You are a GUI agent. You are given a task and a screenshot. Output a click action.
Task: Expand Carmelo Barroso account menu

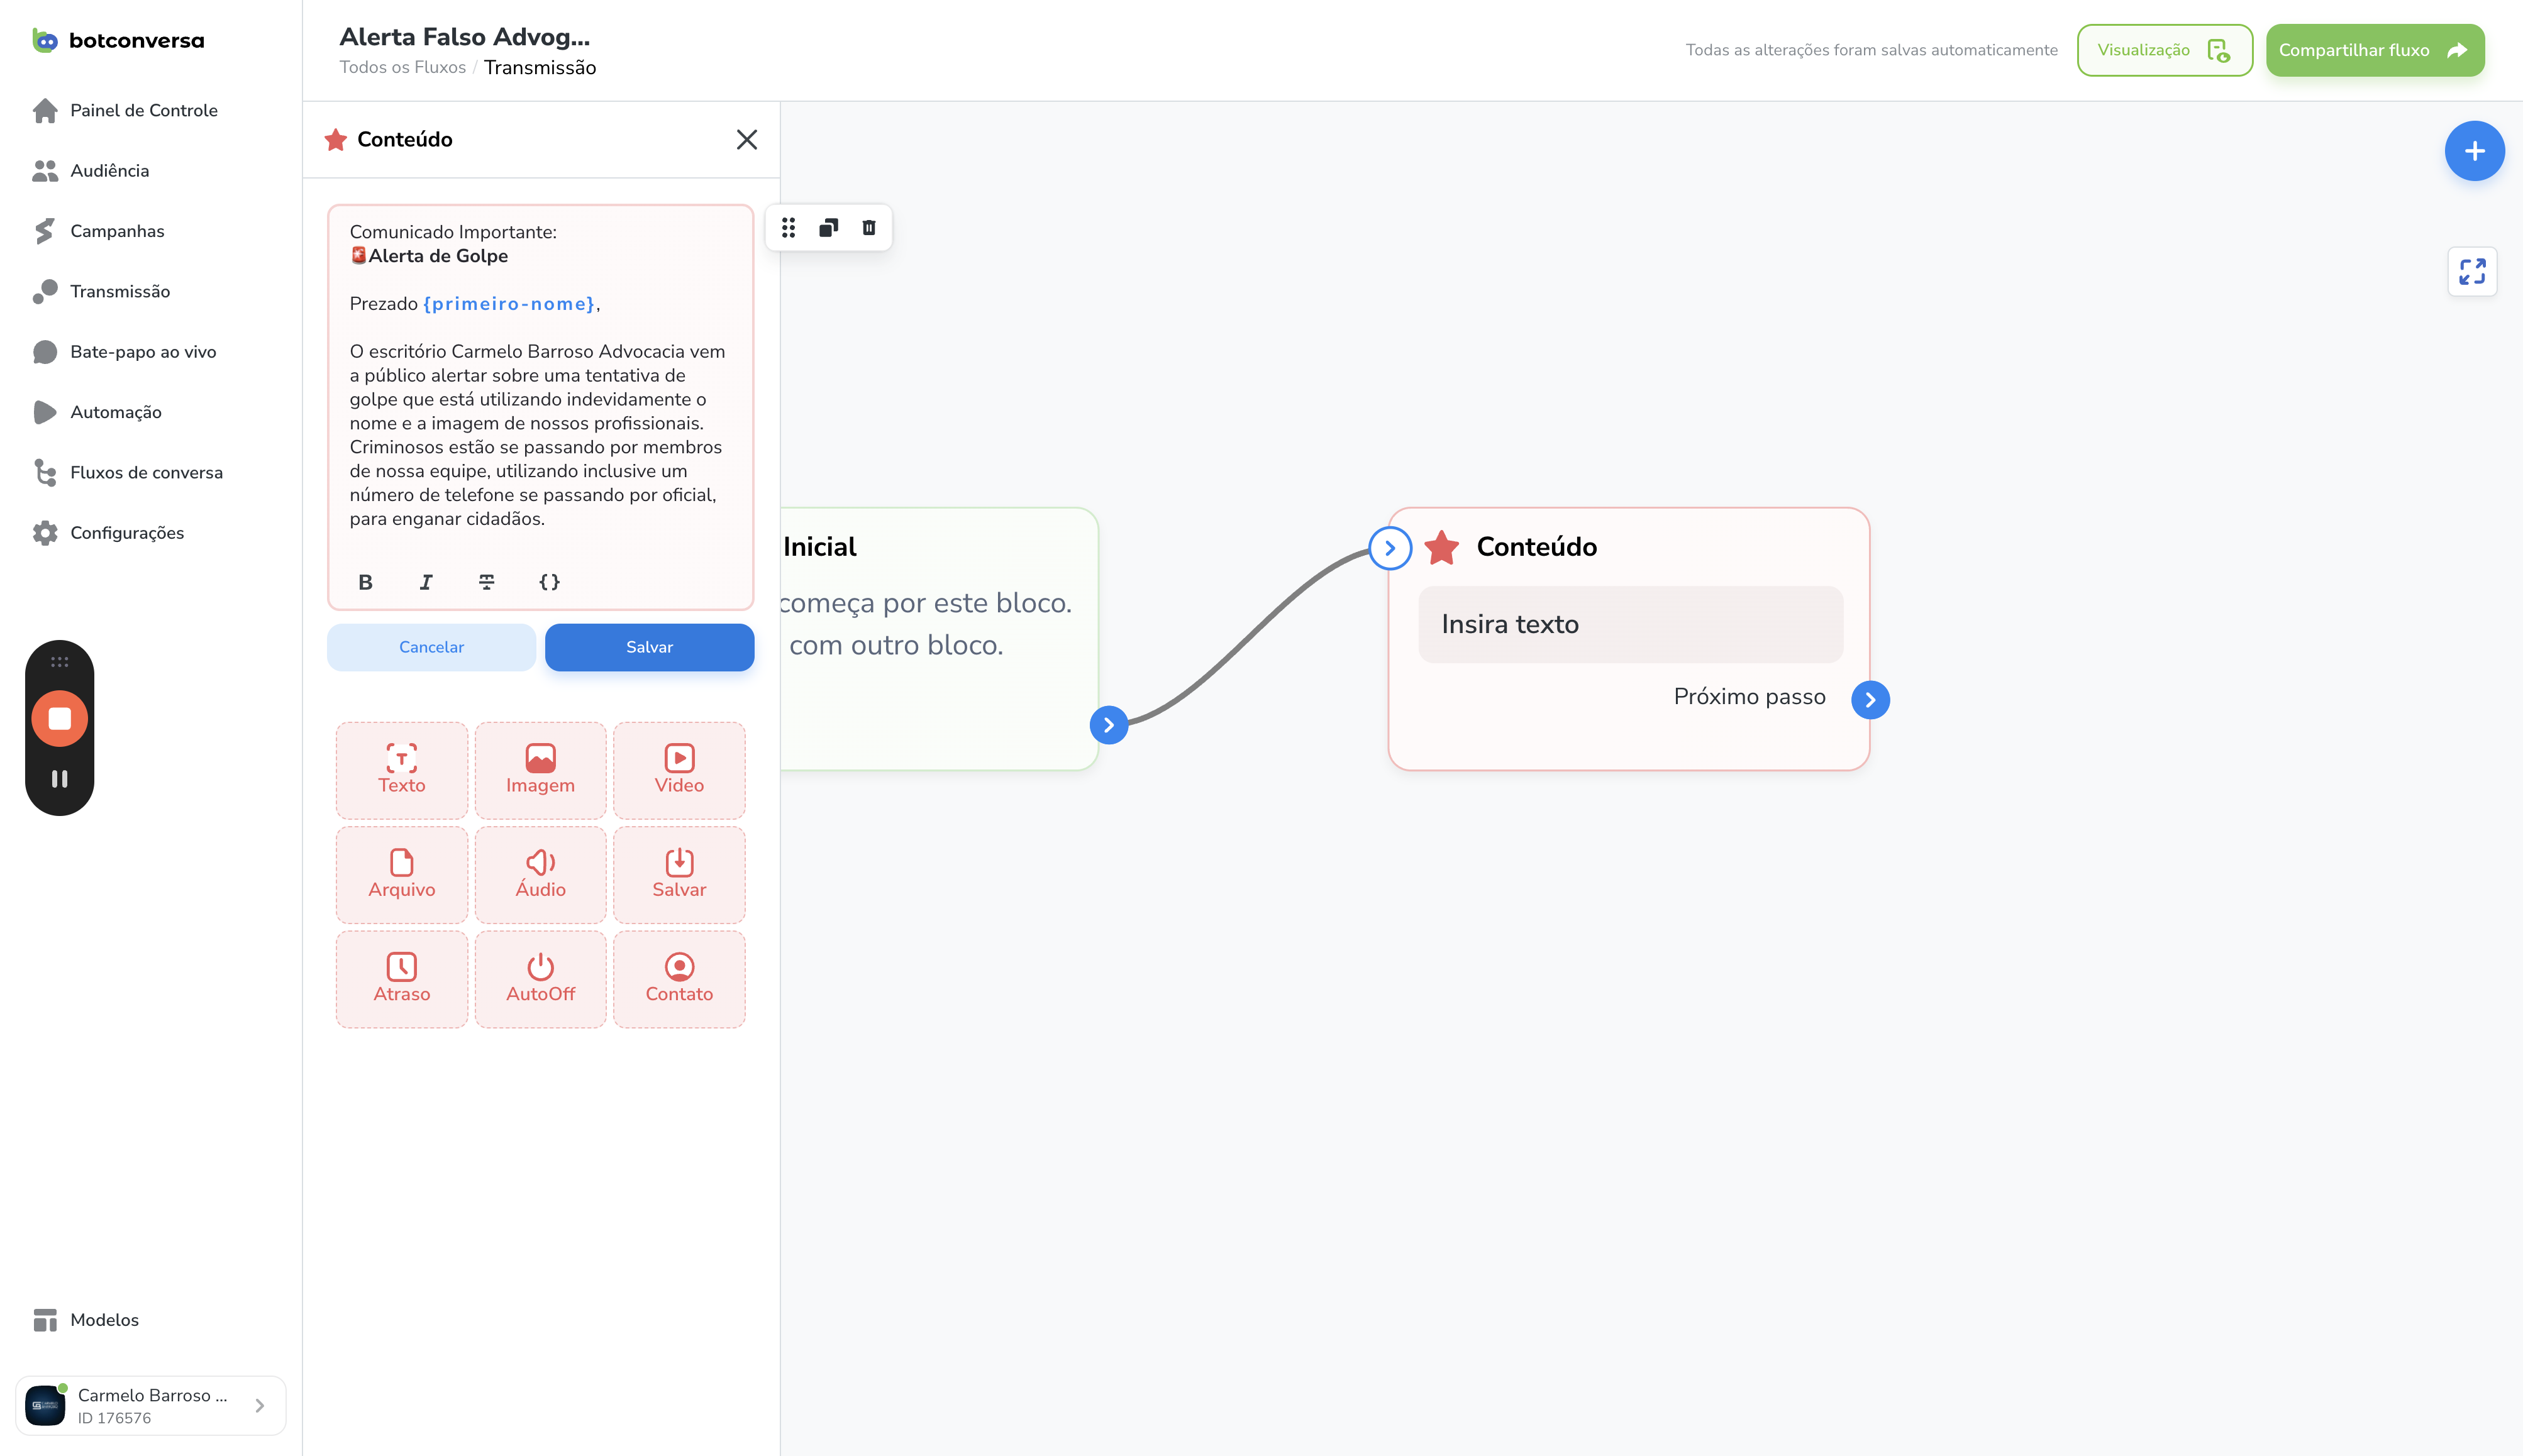[x=260, y=1405]
